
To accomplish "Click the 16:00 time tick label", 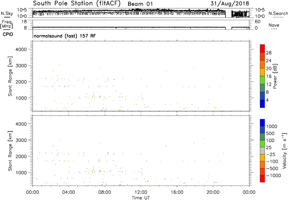I will click(177, 192).
